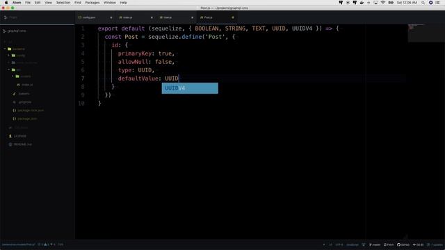Click 'allowNull: false,' on line 5
The image size is (445, 250).
146,62
